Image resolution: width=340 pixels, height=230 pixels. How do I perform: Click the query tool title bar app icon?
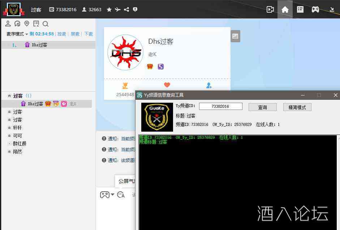[x=139, y=95]
